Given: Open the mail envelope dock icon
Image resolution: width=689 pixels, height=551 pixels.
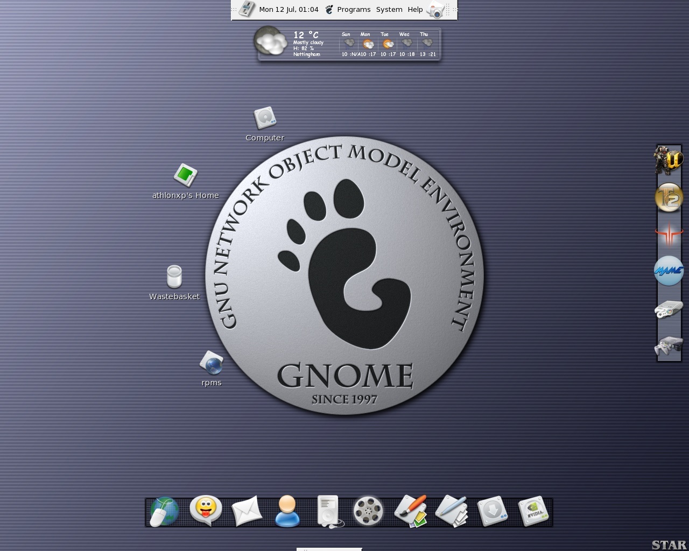Looking at the screenshot, I should [247, 512].
